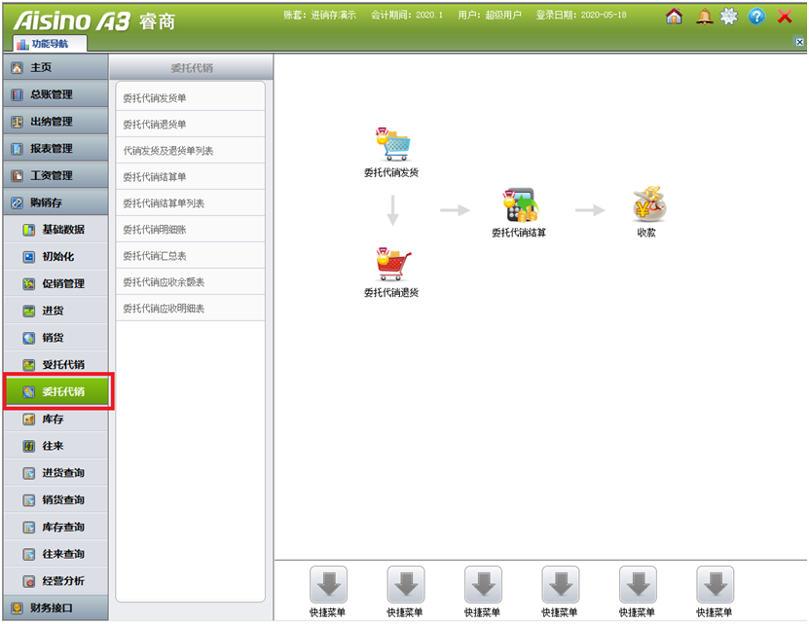Open the settings gear icon

(729, 17)
